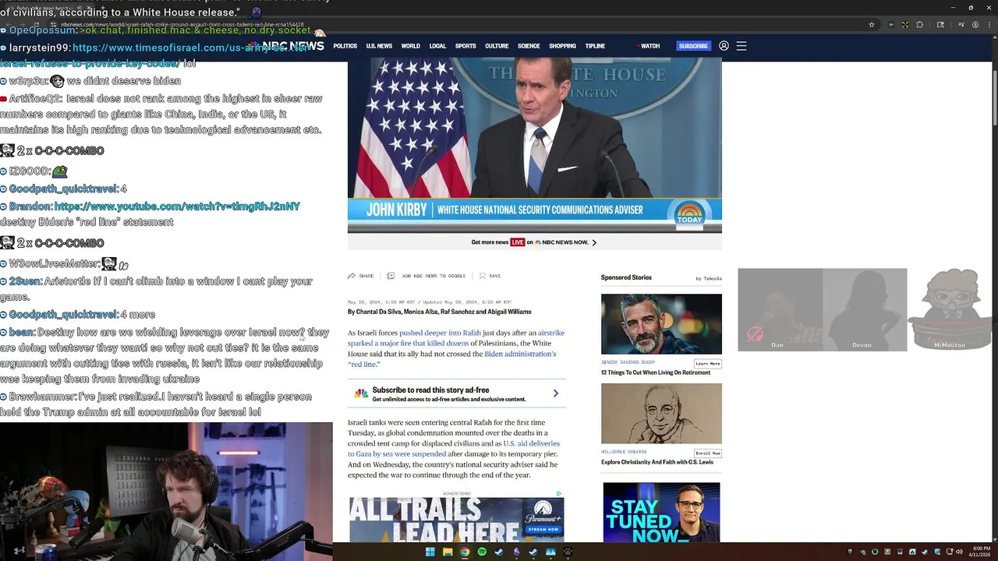998x561 pixels.
Task: Click the Paramount+ Stream Now ad button
Action: pos(543,529)
